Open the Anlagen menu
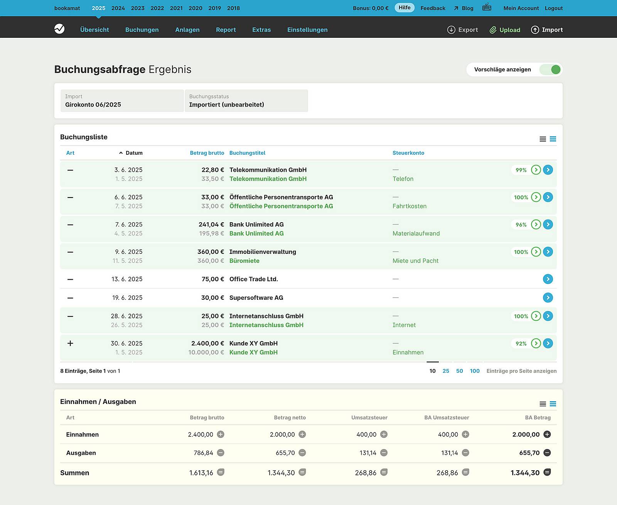Image resolution: width=617 pixels, height=505 pixels. (187, 30)
